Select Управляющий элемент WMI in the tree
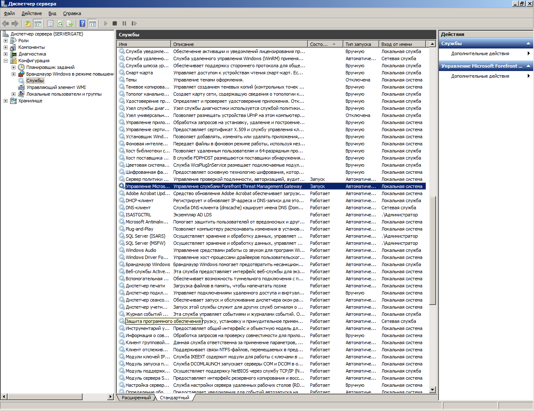534x411 pixels. point(56,88)
